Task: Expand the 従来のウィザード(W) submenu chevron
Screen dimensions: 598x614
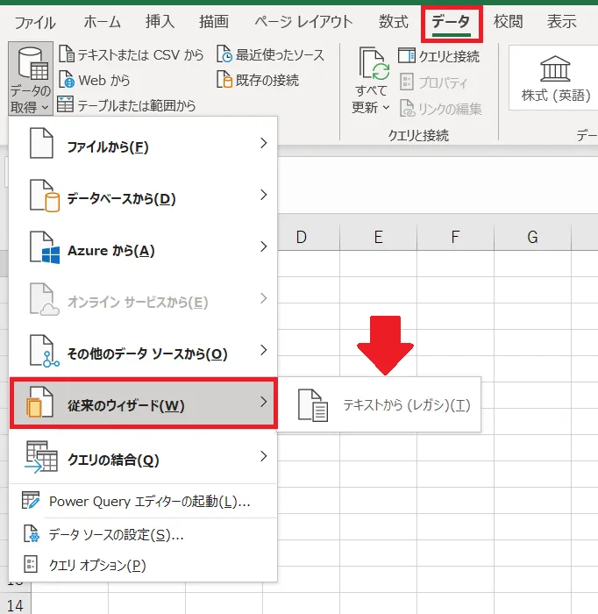Action: [x=264, y=402]
